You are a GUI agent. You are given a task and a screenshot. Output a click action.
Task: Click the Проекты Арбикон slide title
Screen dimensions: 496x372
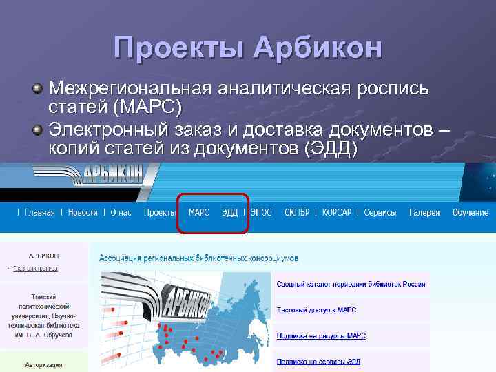248,48
